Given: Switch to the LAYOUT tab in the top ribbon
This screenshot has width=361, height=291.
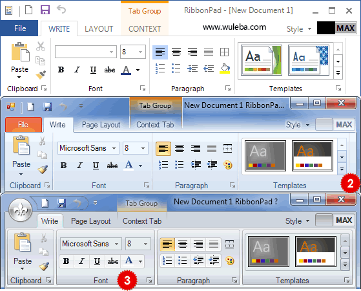Looking at the screenshot, I should click(99, 29).
